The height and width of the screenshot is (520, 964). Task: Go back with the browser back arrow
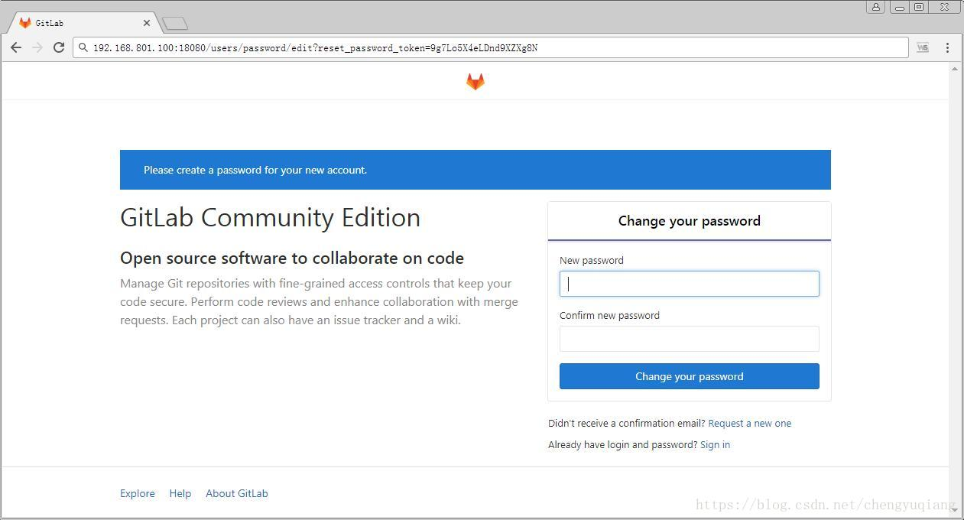tap(16, 47)
